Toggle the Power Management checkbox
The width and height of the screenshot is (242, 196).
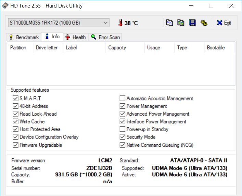coord(123,106)
